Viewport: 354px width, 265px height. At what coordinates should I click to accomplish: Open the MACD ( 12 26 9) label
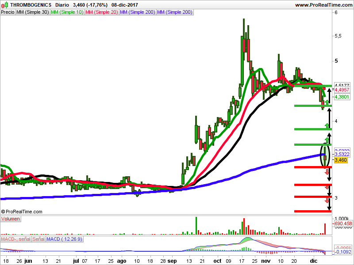(64, 239)
